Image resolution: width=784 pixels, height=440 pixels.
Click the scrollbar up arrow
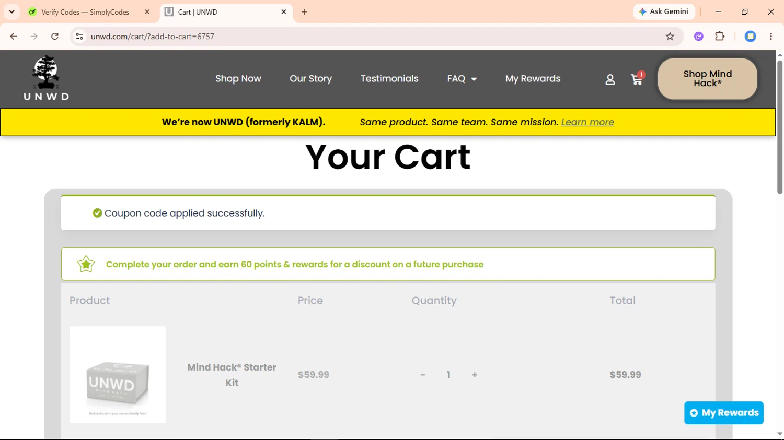pos(780,54)
